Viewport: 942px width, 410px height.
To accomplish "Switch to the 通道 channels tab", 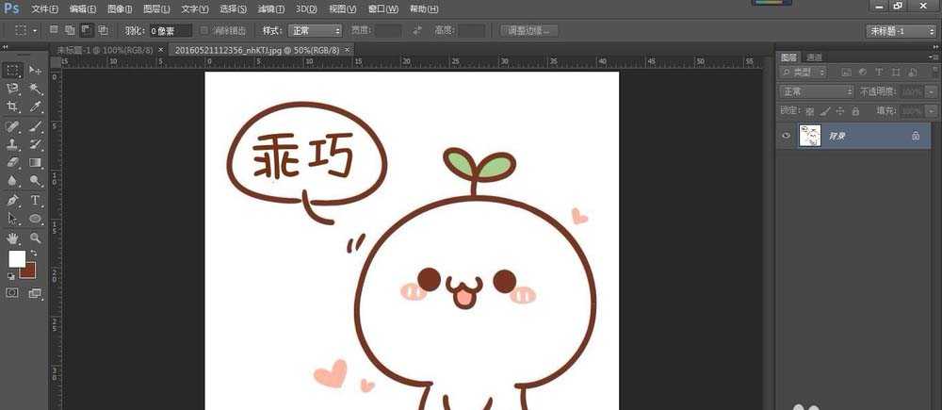I will click(813, 57).
